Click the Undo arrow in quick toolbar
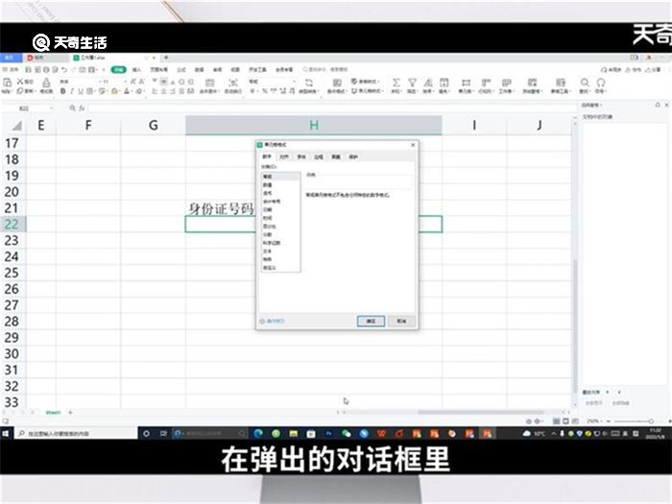Image resolution: width=672 pixels, height=504 pixels. point(64,69)
